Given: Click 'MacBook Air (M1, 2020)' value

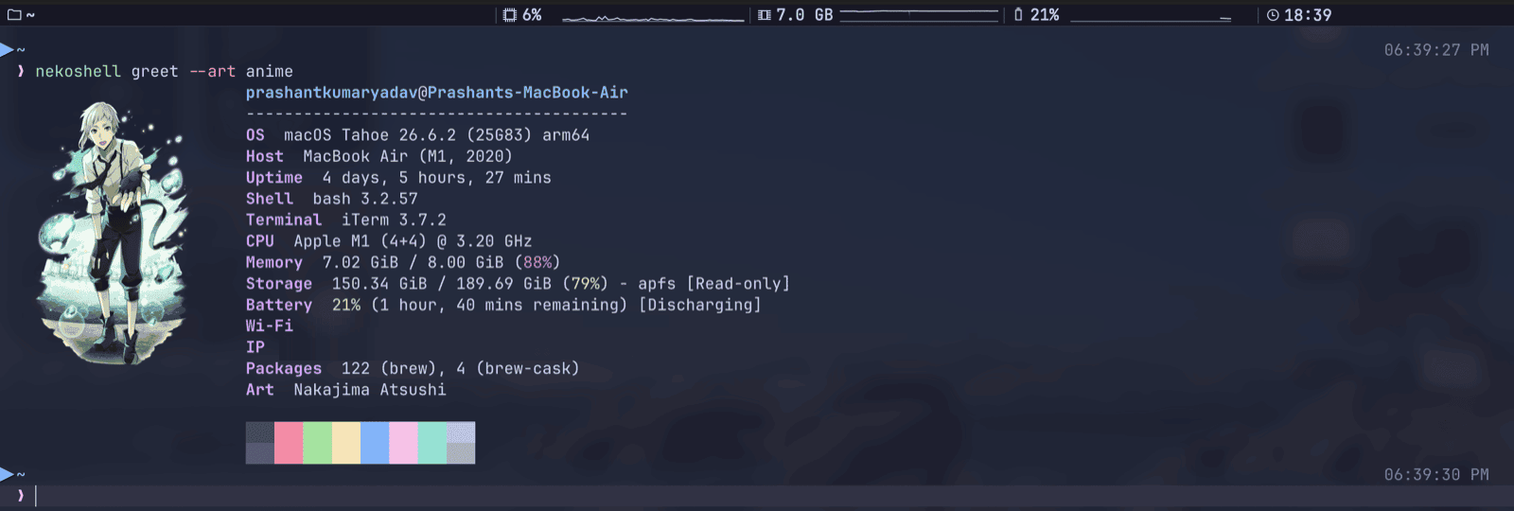Looking at the screenshot, I should [x=407, y=157].
